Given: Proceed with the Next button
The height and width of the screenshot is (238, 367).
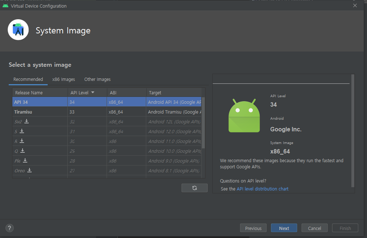Looking at the screenshot, I should 284,228.
